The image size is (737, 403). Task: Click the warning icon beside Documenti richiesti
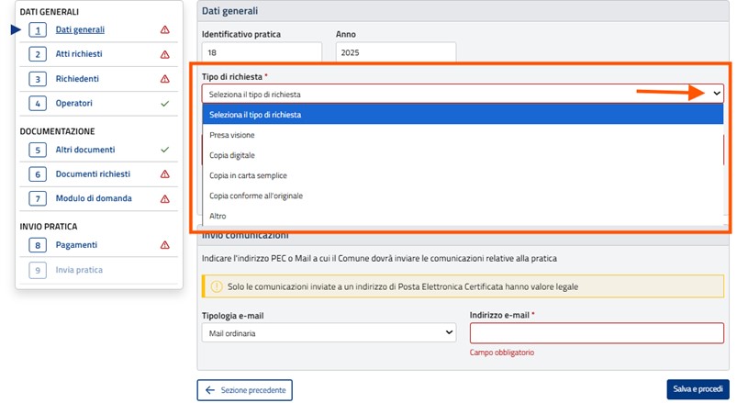(165, 174)
